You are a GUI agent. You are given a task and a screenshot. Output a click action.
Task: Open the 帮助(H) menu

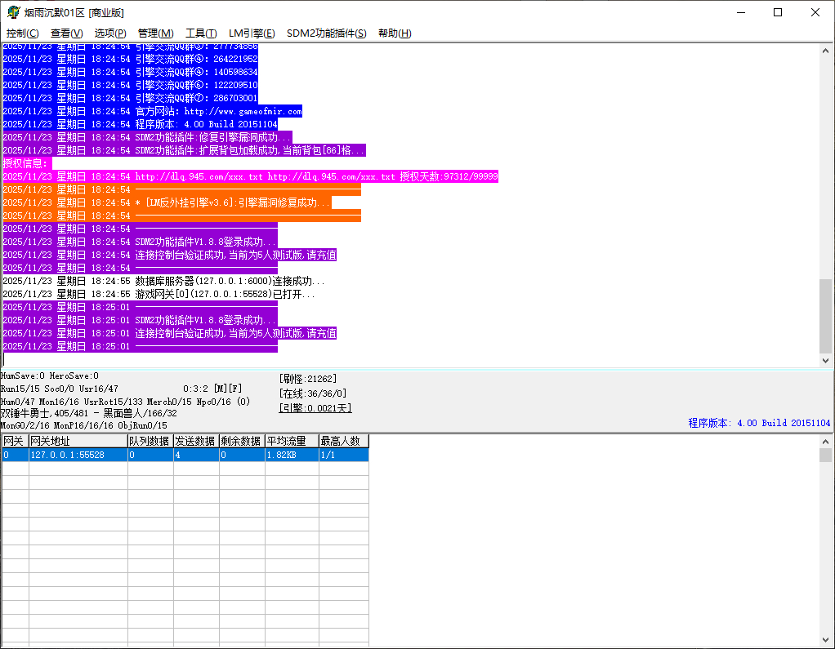(395, 33)
